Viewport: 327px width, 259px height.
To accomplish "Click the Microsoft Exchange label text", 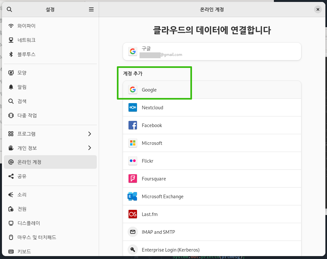I will (x=163, y=197).
